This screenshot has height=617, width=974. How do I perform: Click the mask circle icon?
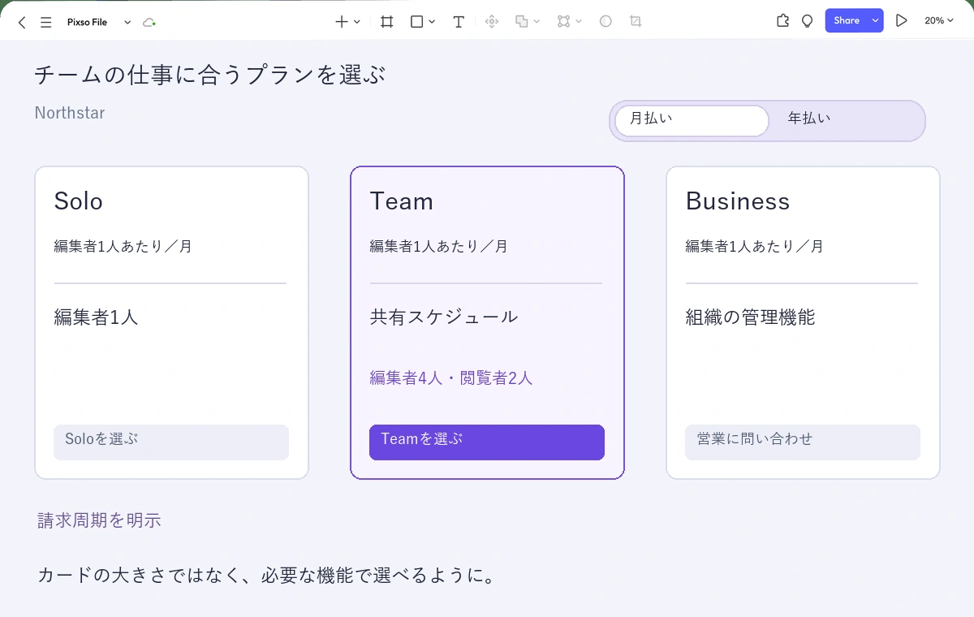[x=606, y=22]
